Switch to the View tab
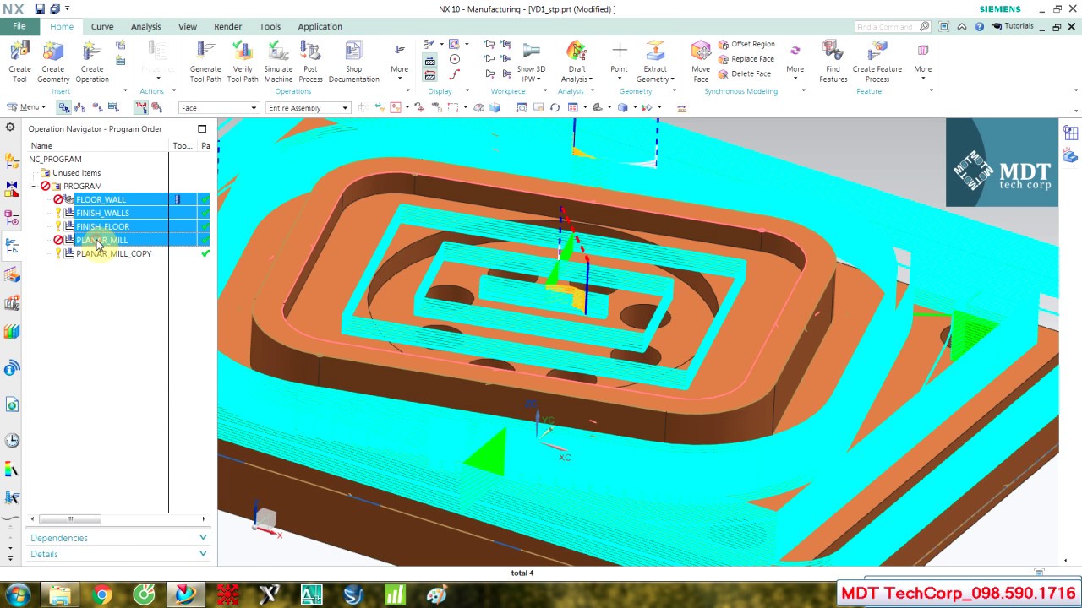Viewport: 1082px width, 608px height. (x=188, y=26)
